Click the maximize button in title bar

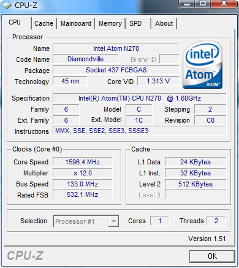click(202, 4)
